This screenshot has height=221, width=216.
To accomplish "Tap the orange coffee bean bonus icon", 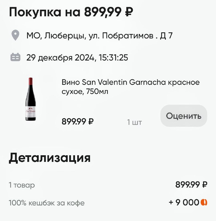I will click(x=204, y=202).
